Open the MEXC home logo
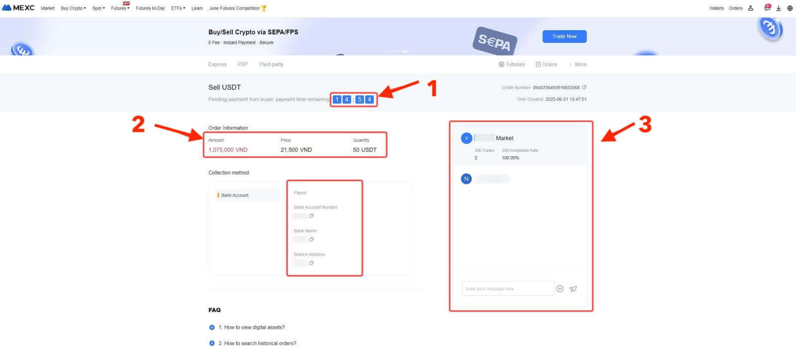Viewport: 796px width, 352px height. point(18,8)
